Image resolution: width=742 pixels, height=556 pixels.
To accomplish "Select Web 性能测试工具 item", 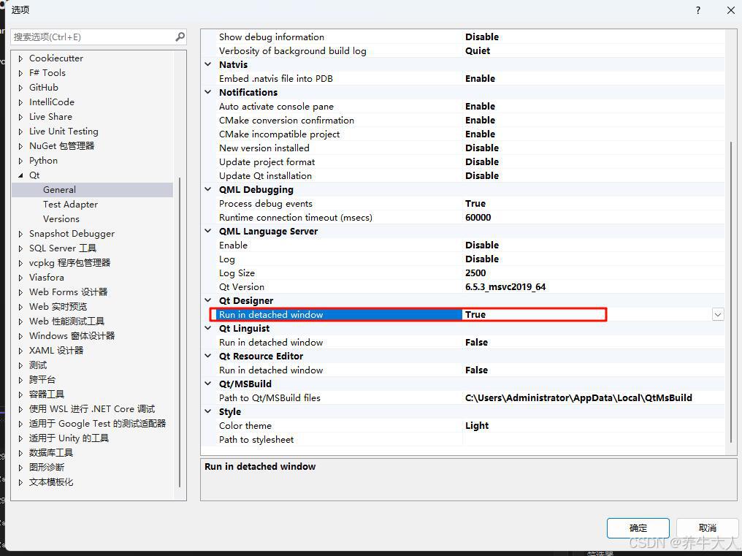I will click(x=66, y=321).
